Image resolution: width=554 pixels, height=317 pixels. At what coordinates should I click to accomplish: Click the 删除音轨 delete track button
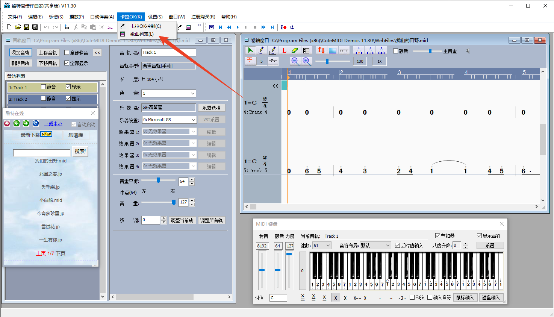pyautogui.click(x=21, y=63)
